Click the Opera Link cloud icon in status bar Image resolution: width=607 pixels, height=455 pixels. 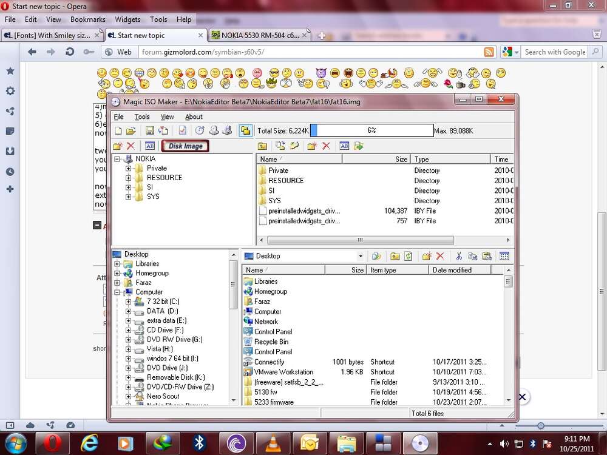pos(30,425)
